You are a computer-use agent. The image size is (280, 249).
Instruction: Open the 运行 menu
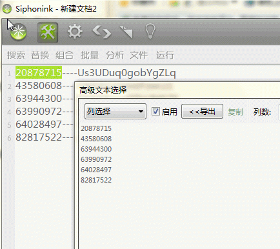(165, 55)
